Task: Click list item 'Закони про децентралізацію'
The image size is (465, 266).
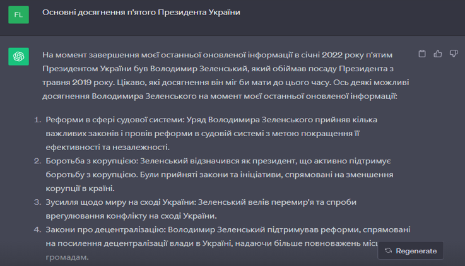Action: click(x=228, y=243)
